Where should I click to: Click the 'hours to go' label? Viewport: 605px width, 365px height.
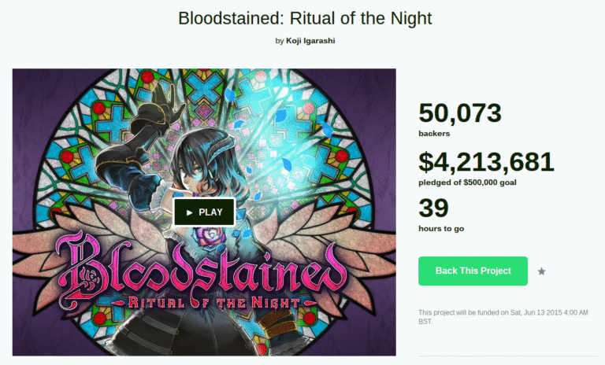[441, 229]
